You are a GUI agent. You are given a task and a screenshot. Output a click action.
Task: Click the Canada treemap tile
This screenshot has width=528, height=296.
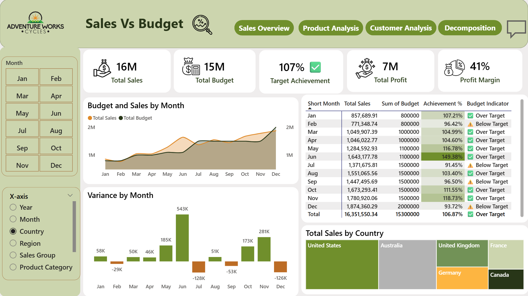tap(506, 279)
